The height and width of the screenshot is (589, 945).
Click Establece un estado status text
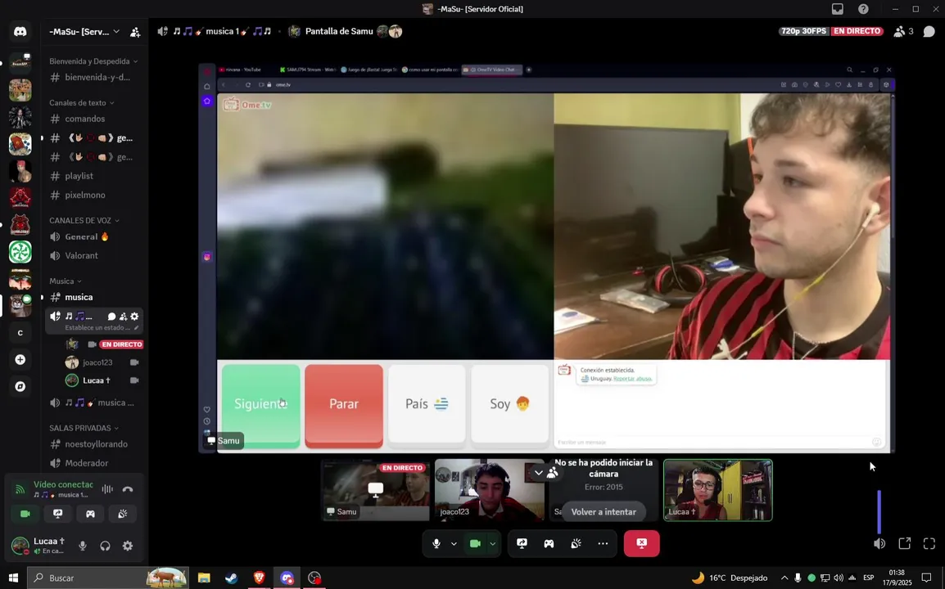tap(97, 327)
